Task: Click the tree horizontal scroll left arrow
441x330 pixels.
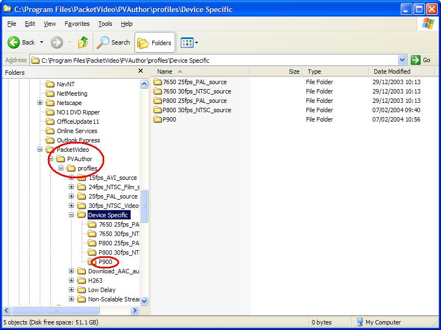Action: (x=7, y=310)
